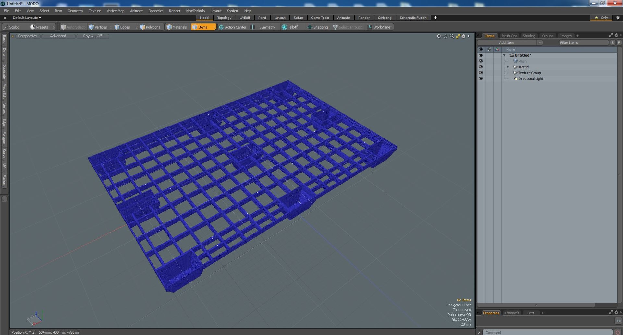Expand the m2c4d group
623x335 pixels.
(x=508, y=67)
